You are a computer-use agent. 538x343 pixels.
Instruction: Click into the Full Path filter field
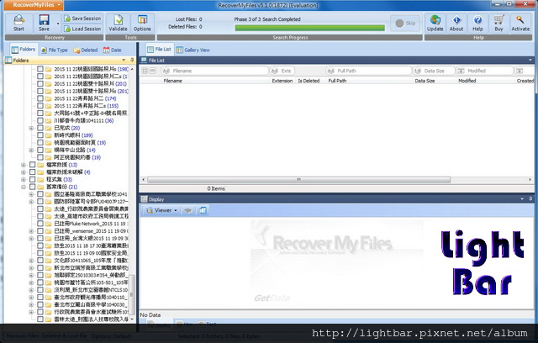[x=369, y=71]
